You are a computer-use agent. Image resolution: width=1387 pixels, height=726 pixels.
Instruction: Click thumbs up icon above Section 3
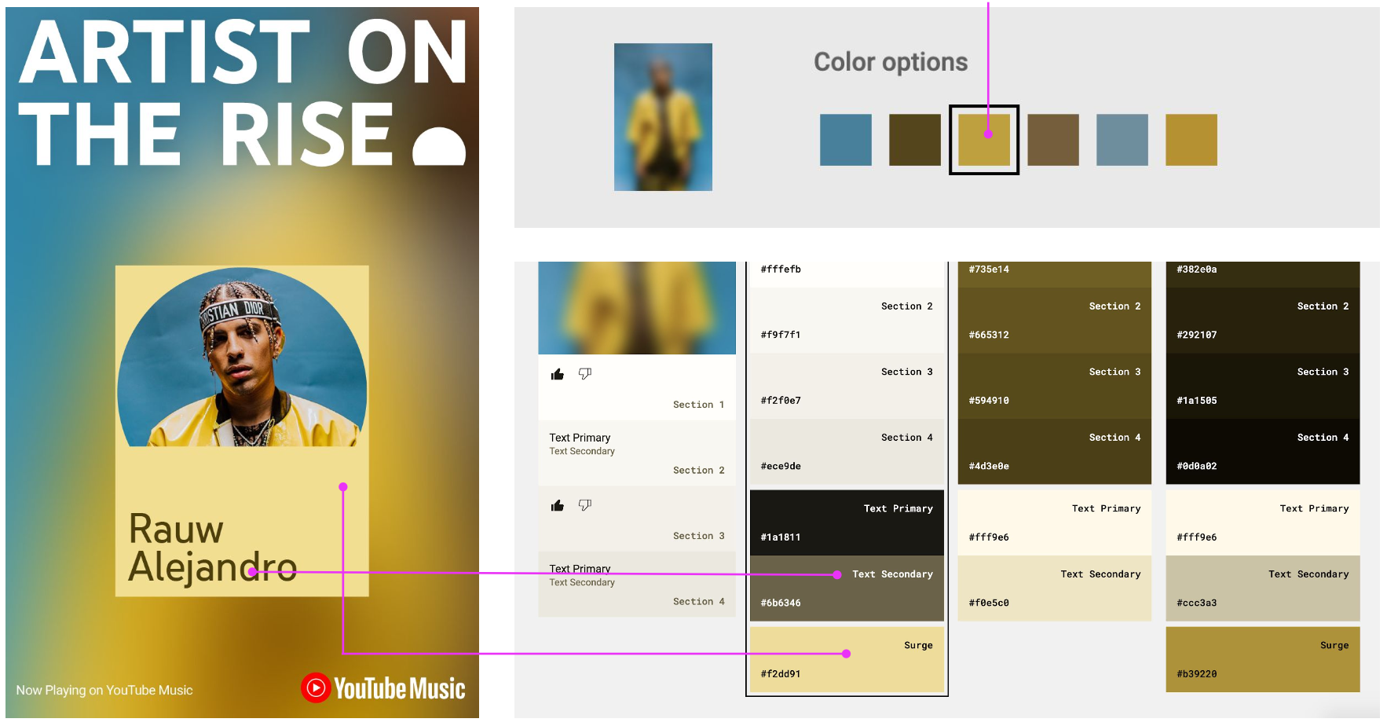click(x=558, y=505)
